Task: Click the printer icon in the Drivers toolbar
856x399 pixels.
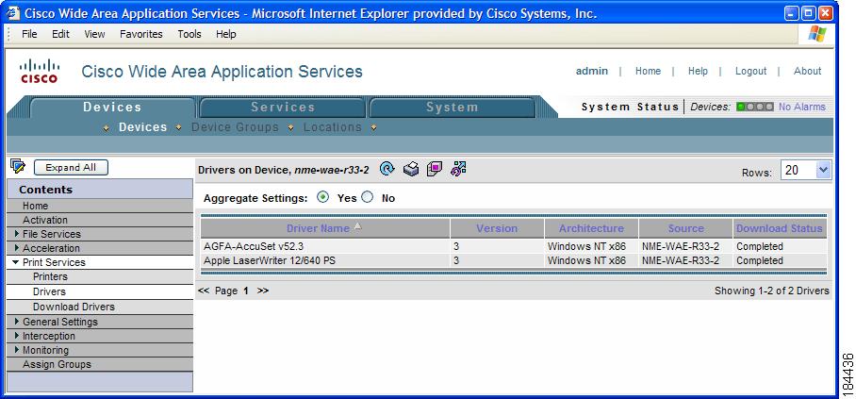Action: (410, 170)
